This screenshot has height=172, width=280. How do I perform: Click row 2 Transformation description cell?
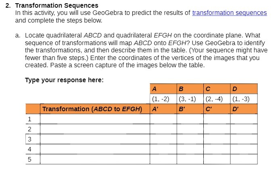tap(95, 129)
